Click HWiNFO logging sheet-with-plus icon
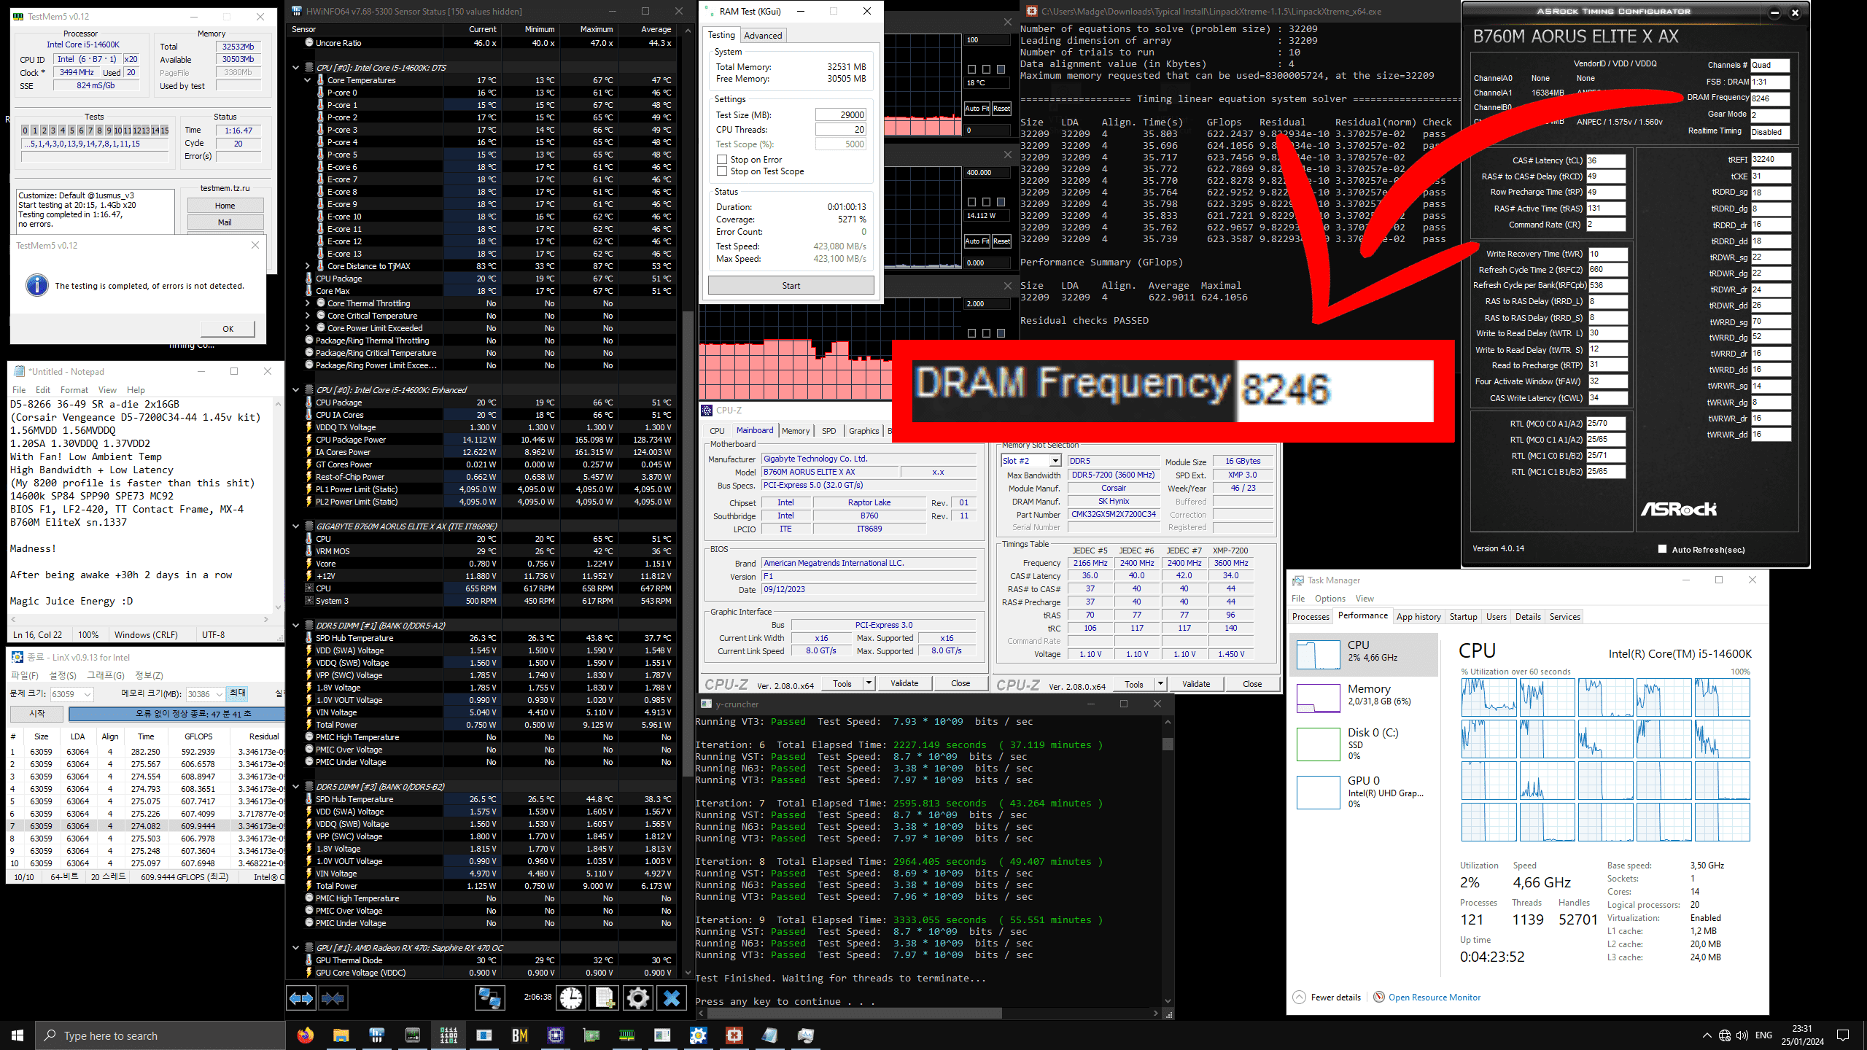The width and height of the screenshot is (1867, 1050). (605, 997)
